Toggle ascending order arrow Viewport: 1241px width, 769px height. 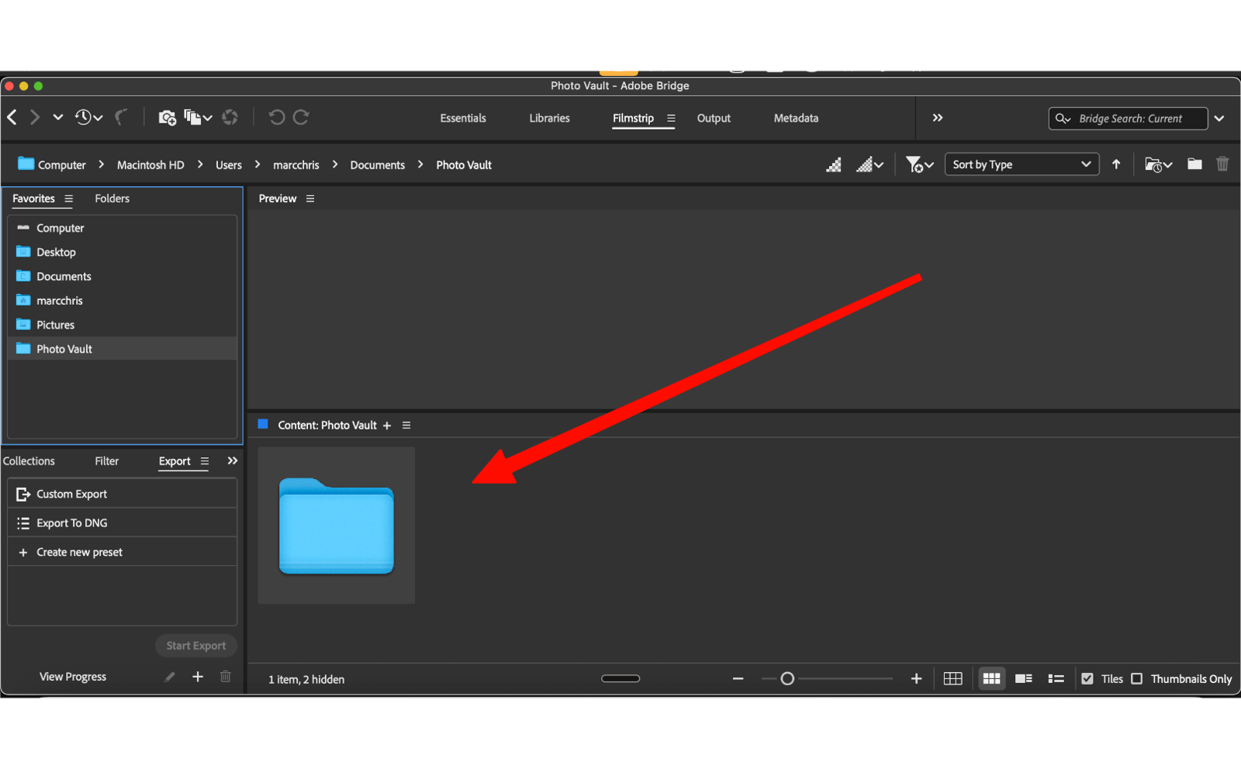coord(1116,164)
